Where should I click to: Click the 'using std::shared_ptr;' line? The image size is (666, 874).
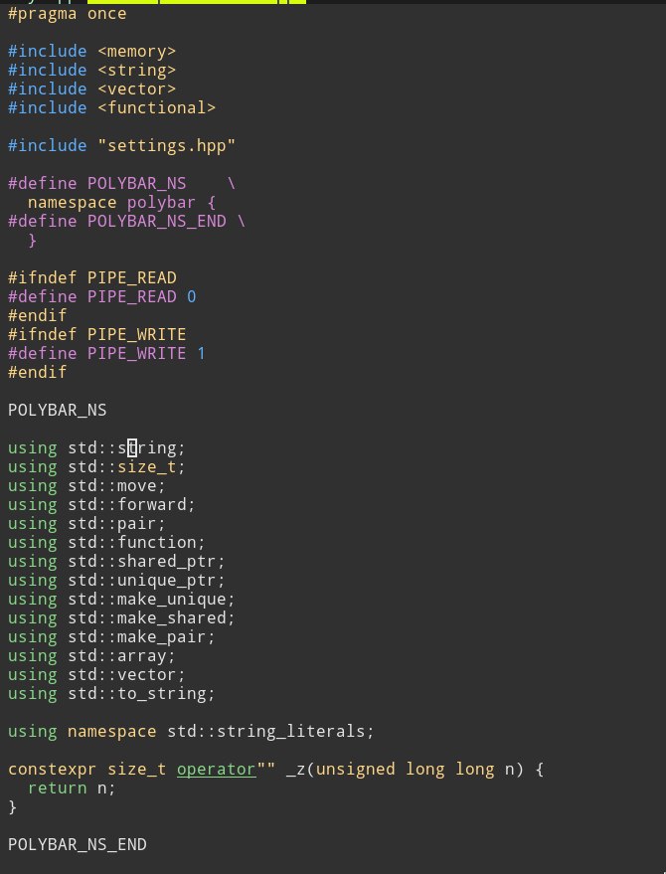pyautogui.click(x=116, y=562)
